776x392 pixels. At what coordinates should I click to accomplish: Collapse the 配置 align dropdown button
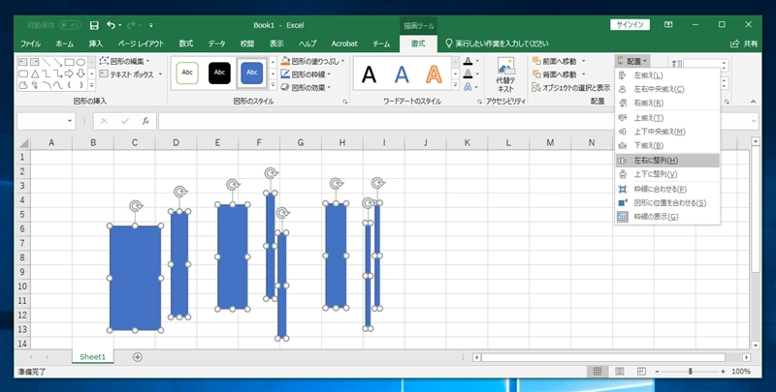tap(632, 61)
